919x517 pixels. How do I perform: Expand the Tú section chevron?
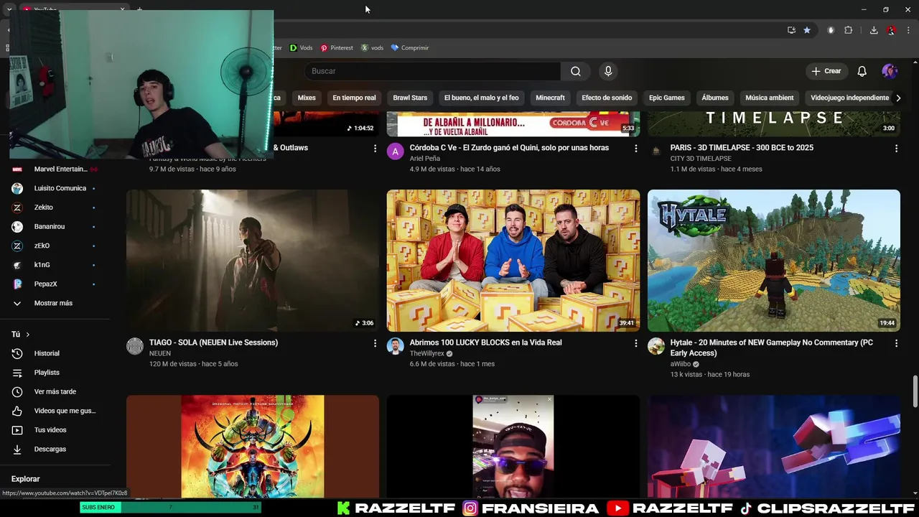pos(28,335)
